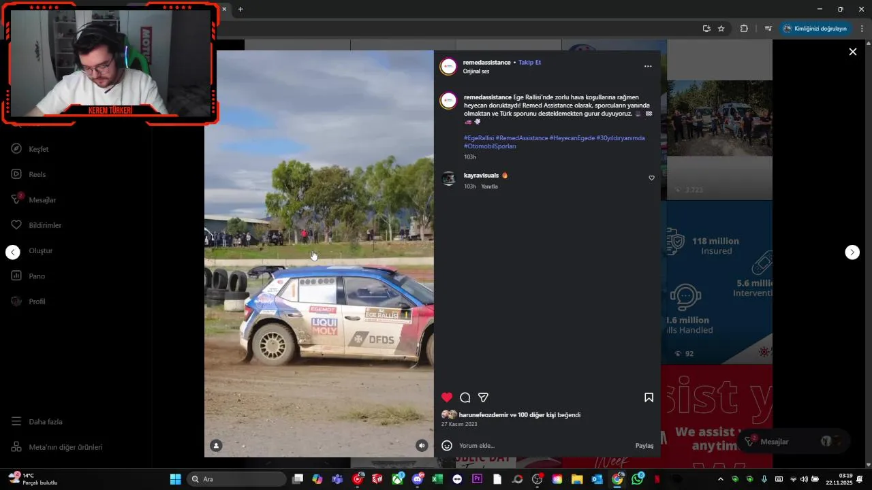The image size is (872, 490).
Task: Close the post viewer overlay
Action: tap(852, 52)
